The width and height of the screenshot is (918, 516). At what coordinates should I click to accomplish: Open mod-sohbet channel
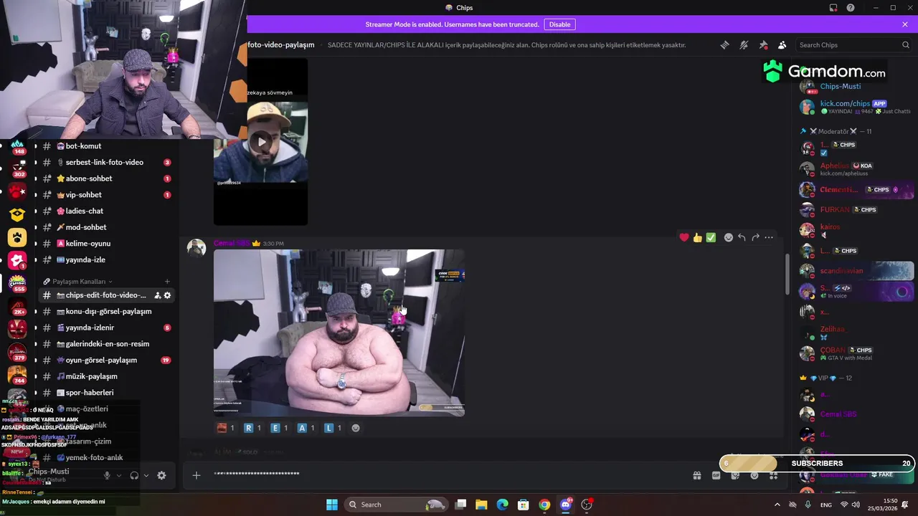coord(106,227)
